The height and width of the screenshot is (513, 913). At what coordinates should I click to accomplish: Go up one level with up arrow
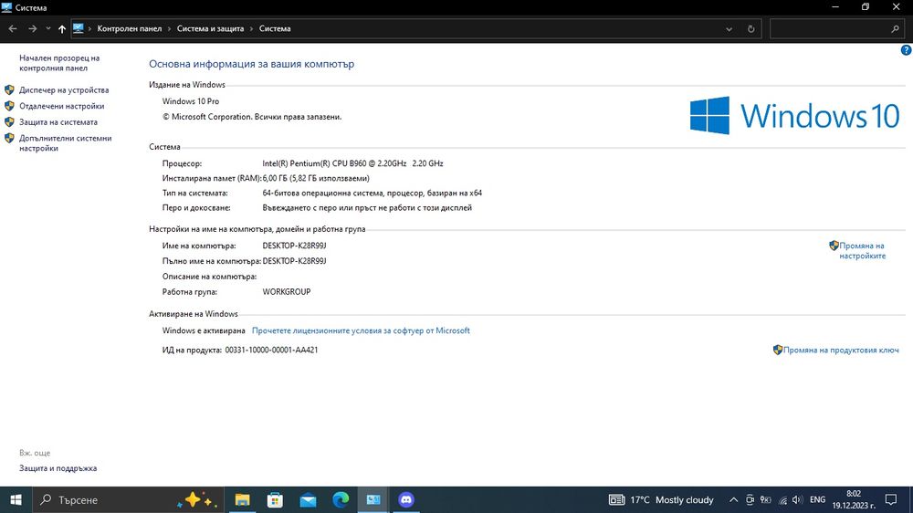click(62, 28)
